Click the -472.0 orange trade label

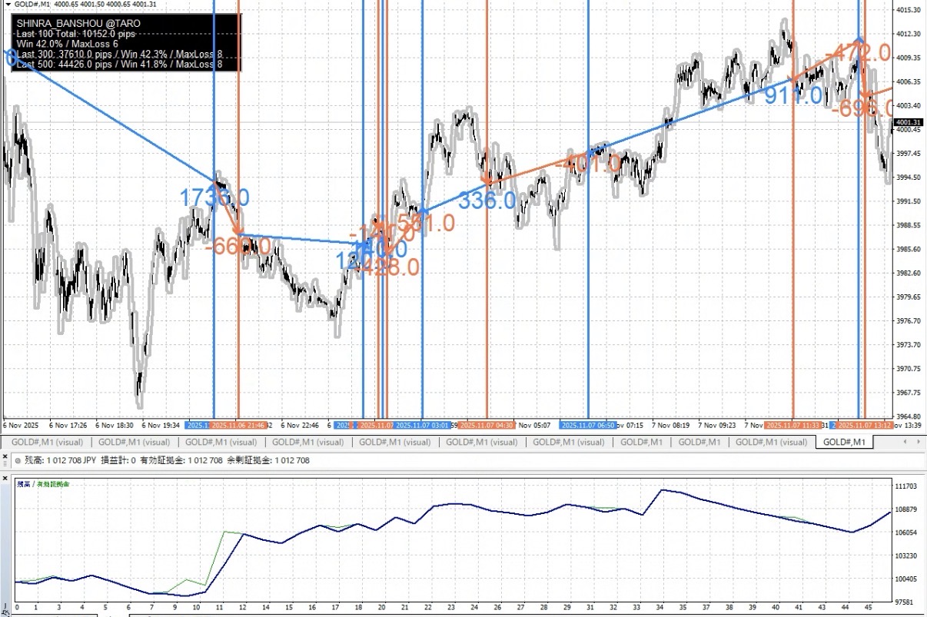point(857,53)
